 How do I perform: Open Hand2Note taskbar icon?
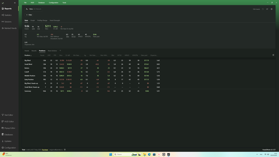[169, 154]
